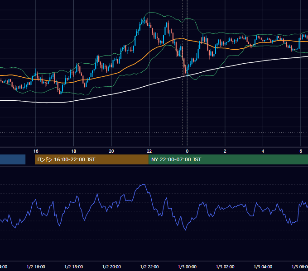Click the 1/3 02:00 label on lower axis
The height and width of the screenshot is (271, 308).
225,266
